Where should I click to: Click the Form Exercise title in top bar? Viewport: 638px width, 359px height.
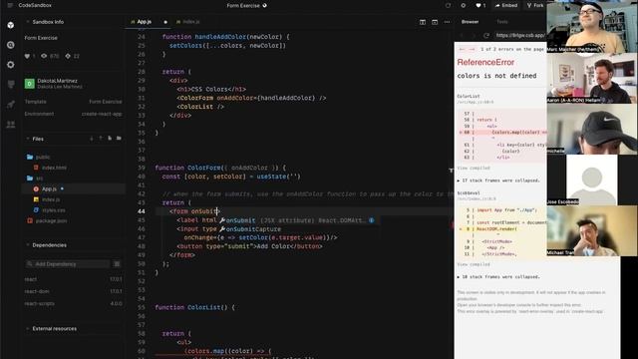point(243,5)
